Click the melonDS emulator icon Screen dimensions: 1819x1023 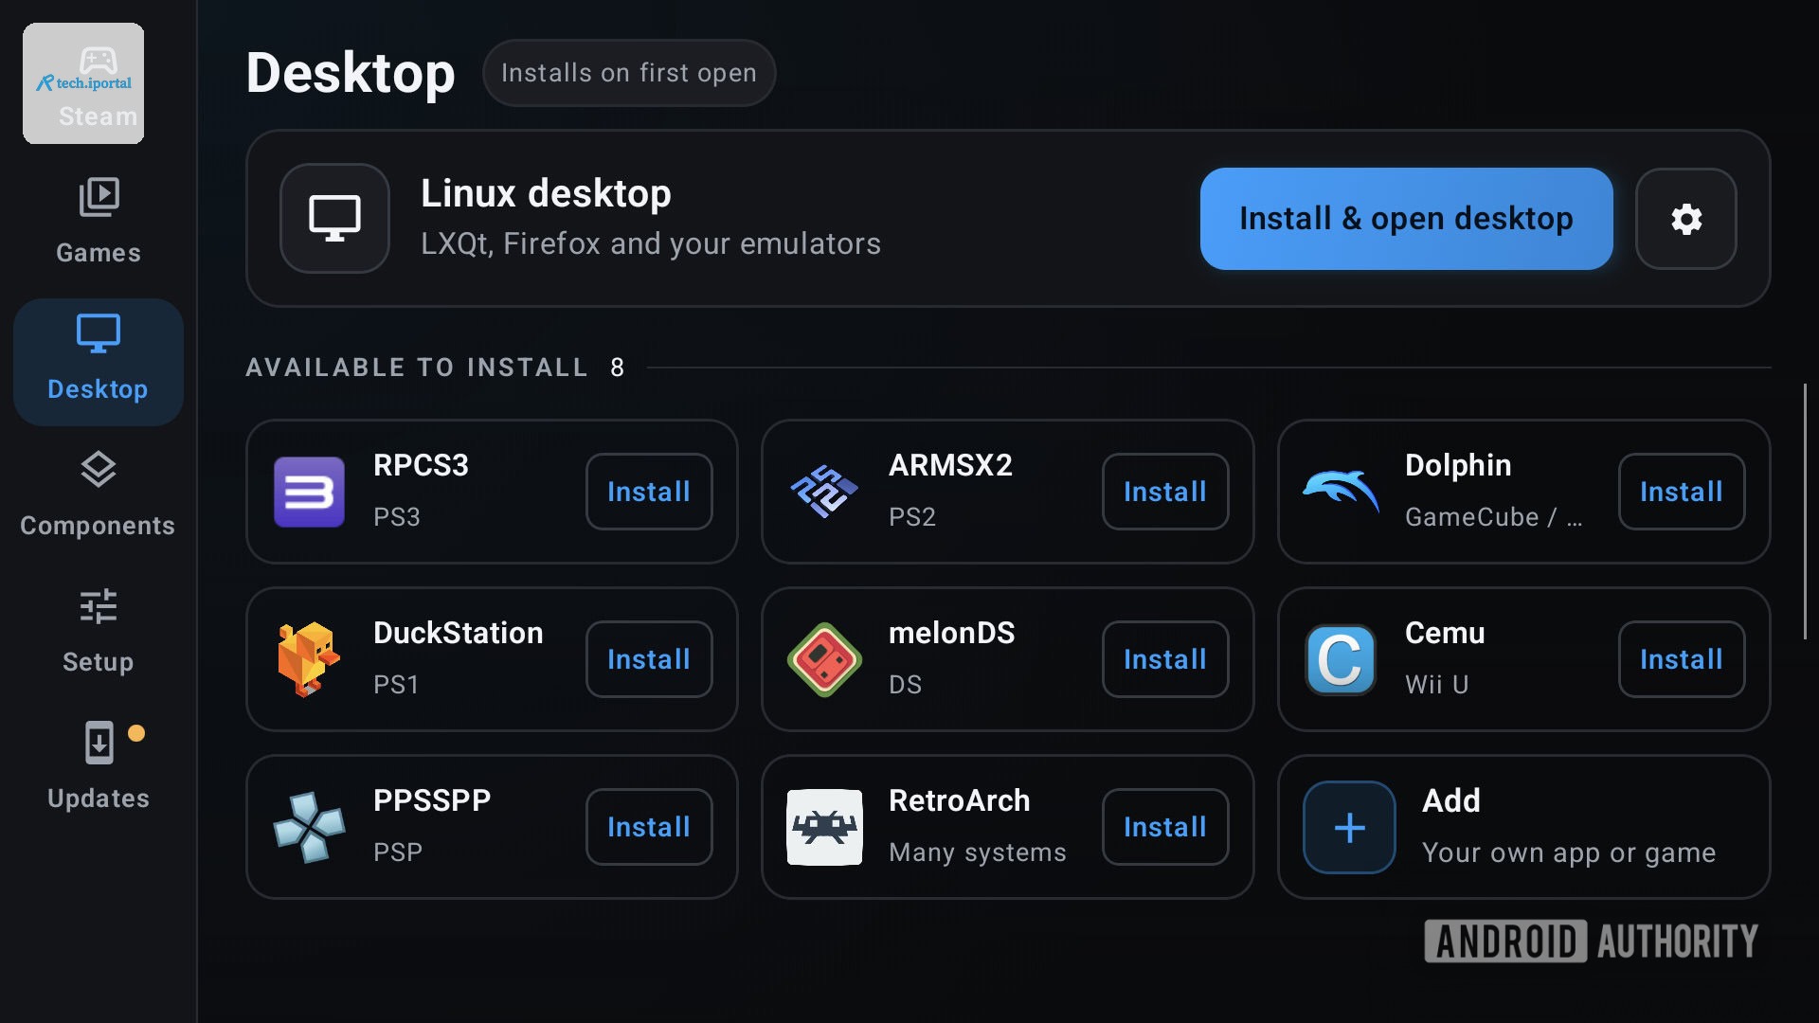824,659
